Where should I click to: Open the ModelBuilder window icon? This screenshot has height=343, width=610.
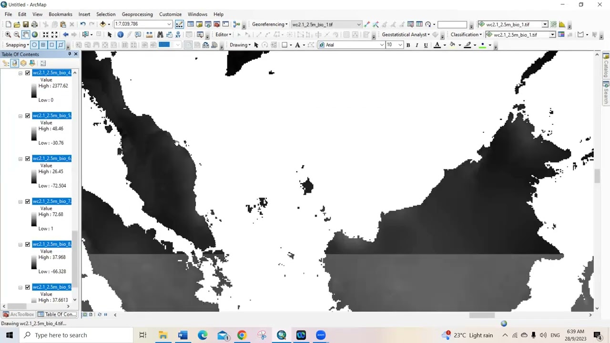point(236,24)
